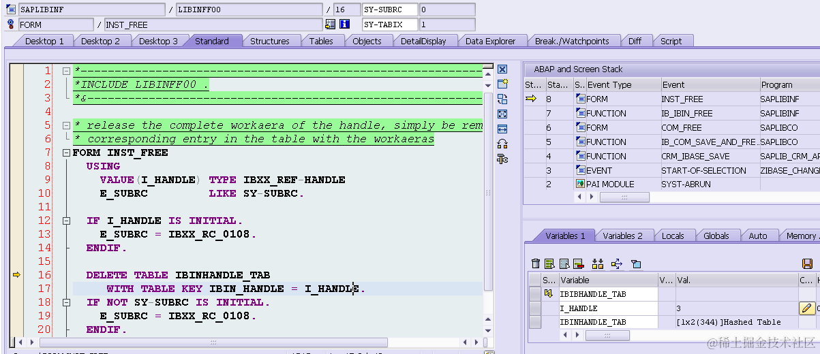The image size is (820, 354).
Task: Click the Variable column header
Action: pyautogui.click(x=608, y=280)
